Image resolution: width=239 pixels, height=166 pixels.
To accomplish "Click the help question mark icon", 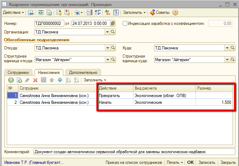I will tap(175, 12).
